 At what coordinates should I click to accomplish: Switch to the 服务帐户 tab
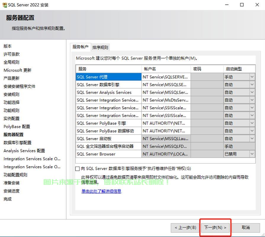pos(80,47)
